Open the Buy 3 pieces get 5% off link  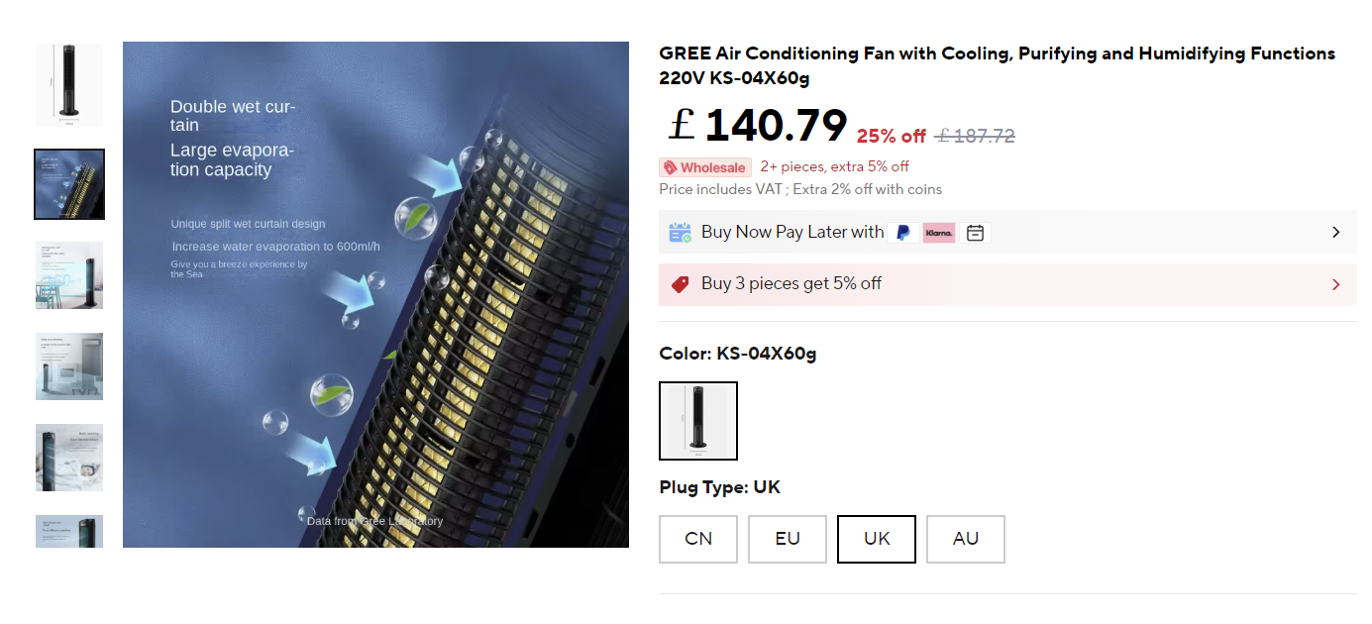(792, 284)
